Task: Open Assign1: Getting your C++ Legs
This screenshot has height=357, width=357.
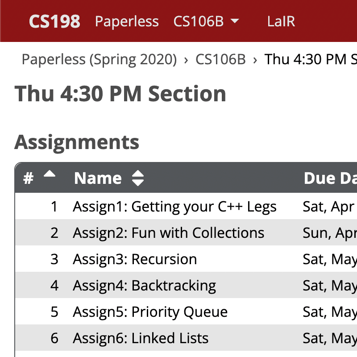Action: (x=174, y=207)
